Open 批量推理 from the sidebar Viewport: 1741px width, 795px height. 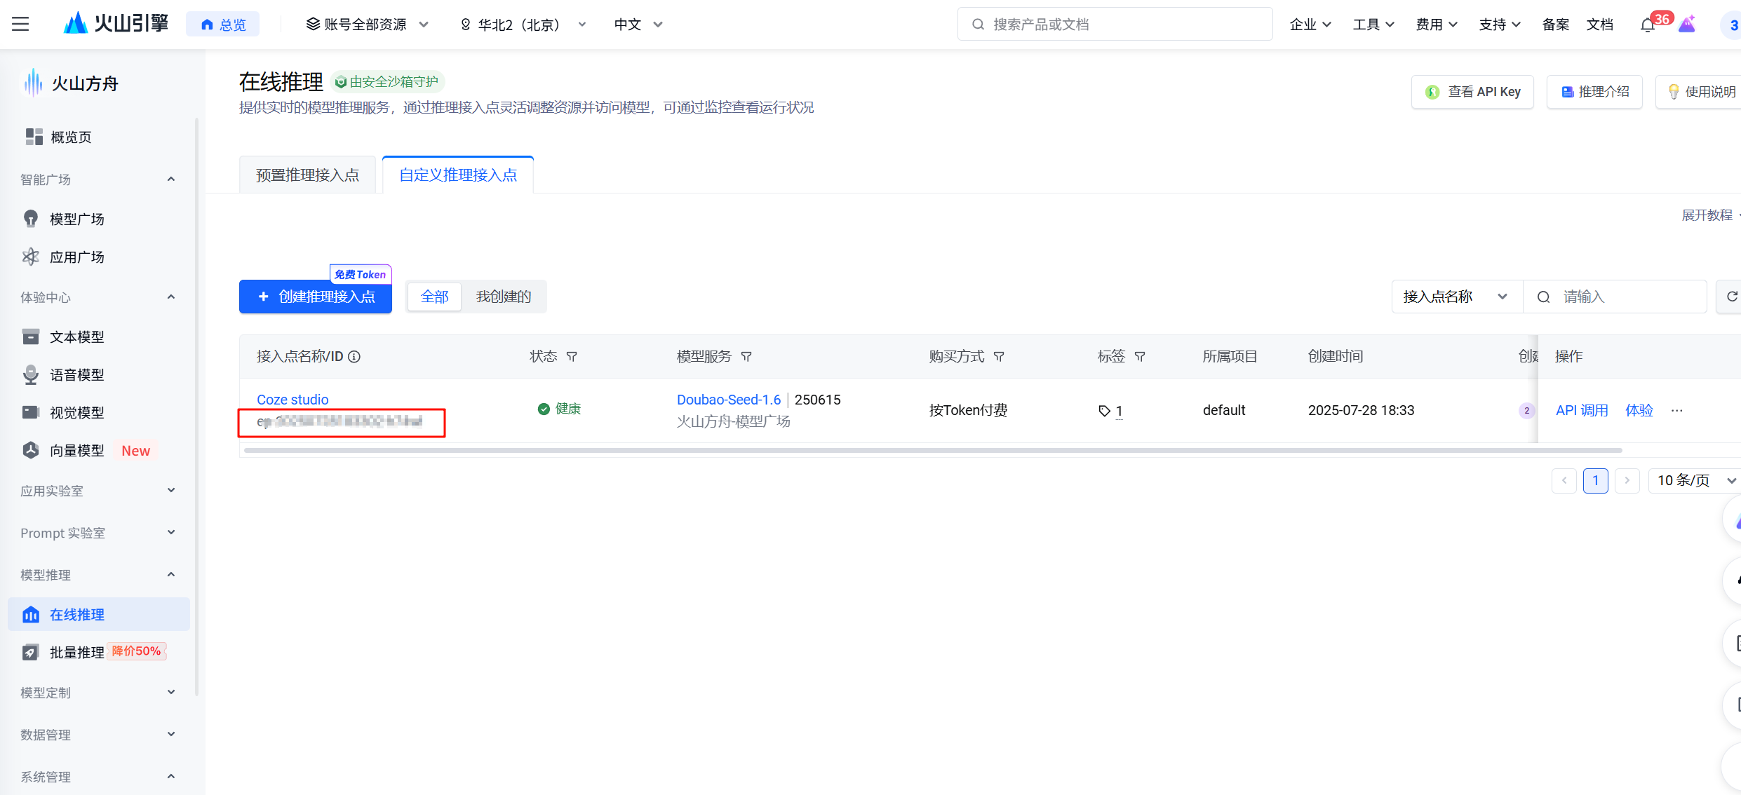click(76, 651)
